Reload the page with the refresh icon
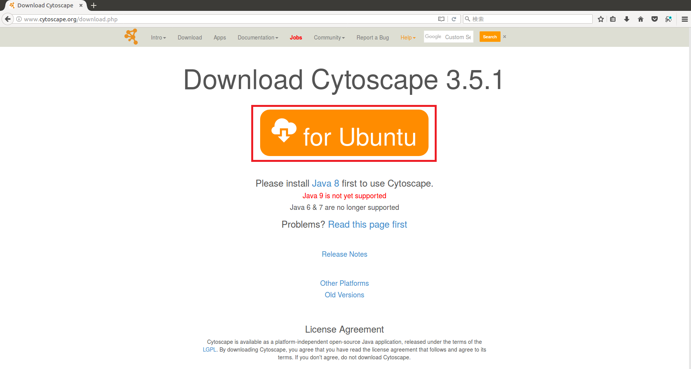 454,19
